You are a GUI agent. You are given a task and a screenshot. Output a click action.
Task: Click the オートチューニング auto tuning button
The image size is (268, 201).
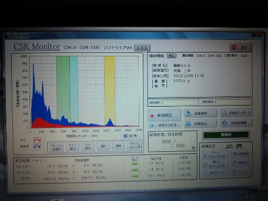click(x=215, y=154)
